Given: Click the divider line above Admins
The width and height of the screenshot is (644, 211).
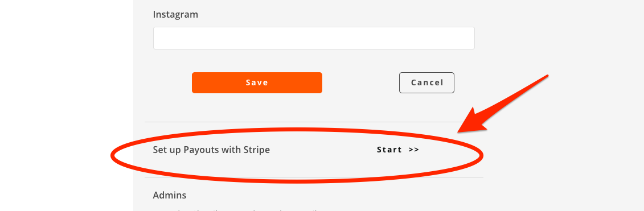Looking at the screenshot, I should click(314, 177).
